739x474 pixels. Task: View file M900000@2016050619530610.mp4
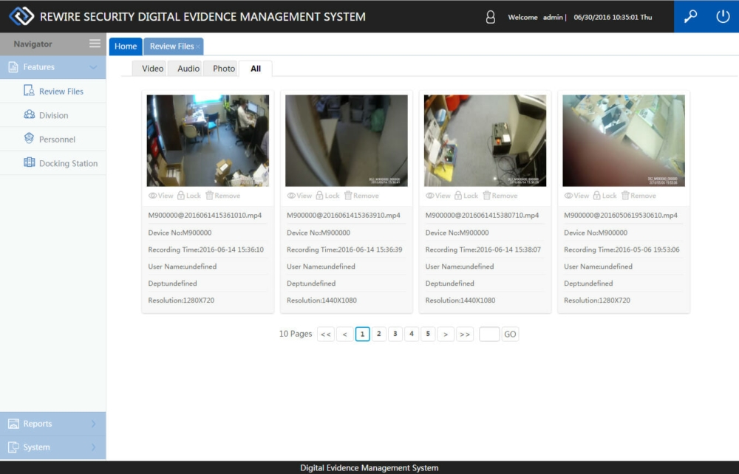[576, 196]
